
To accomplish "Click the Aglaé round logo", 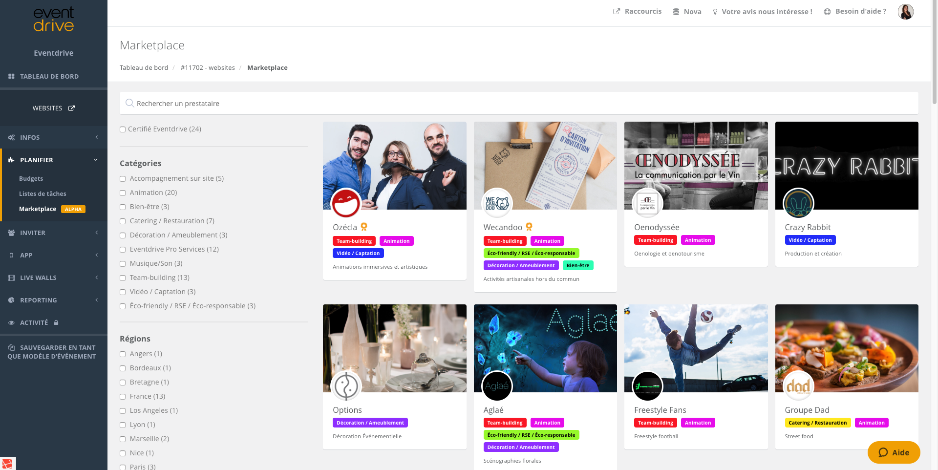I will coord(497,385).
